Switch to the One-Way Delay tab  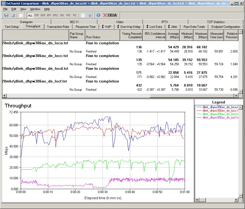[129, 27]
